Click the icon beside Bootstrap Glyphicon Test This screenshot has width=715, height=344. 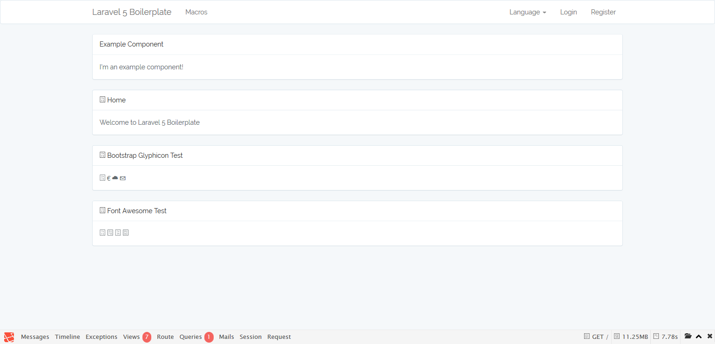coord(102,155)
